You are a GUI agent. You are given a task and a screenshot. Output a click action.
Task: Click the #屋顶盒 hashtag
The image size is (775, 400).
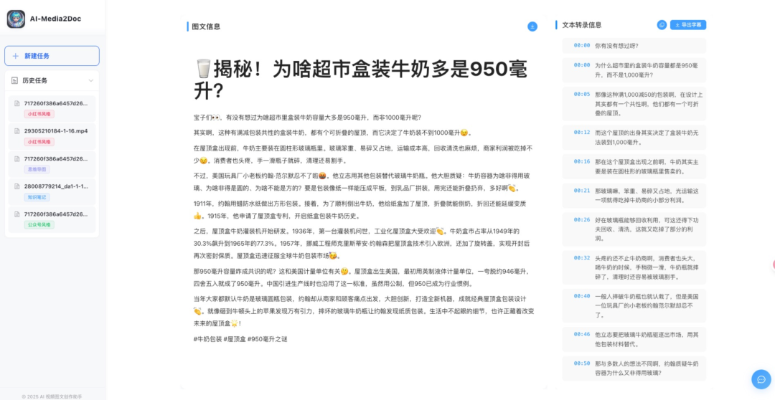coord(234,339)
